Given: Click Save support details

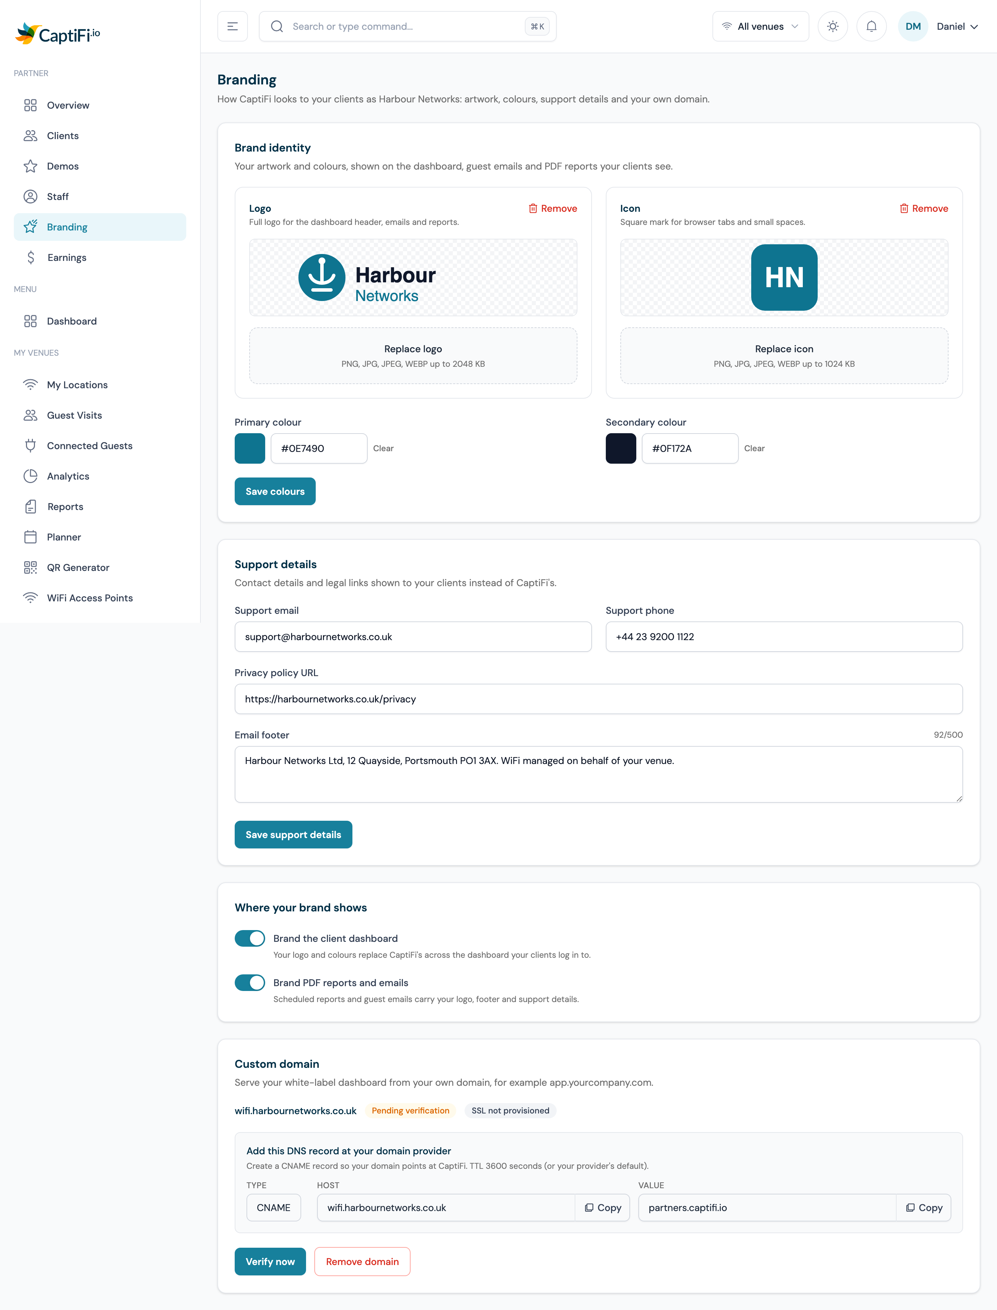Looking at the screenshot, I should click(x=293, y=834).
